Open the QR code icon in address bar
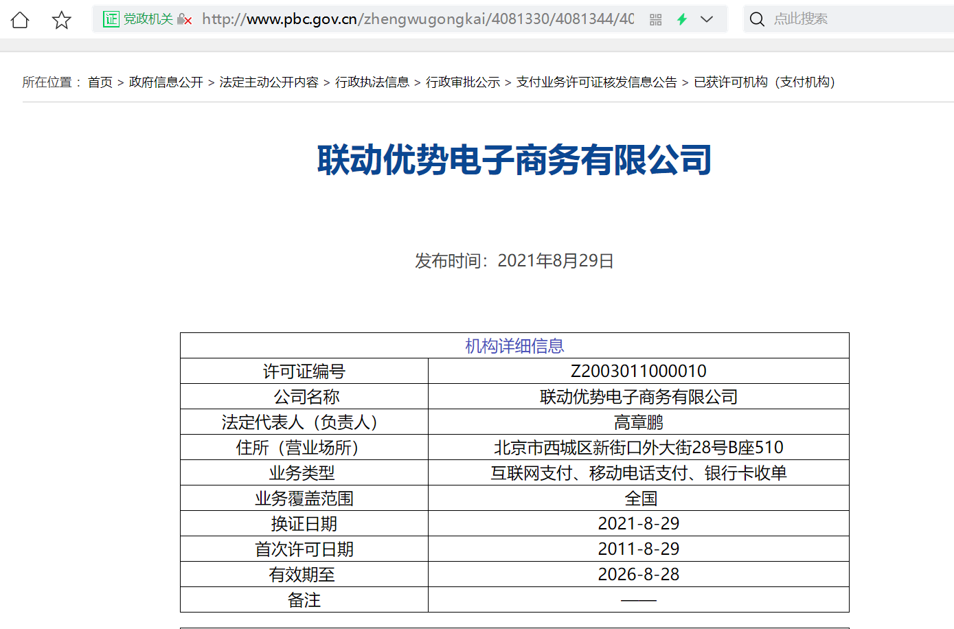 pyautogui.click(x=655, y=20)
